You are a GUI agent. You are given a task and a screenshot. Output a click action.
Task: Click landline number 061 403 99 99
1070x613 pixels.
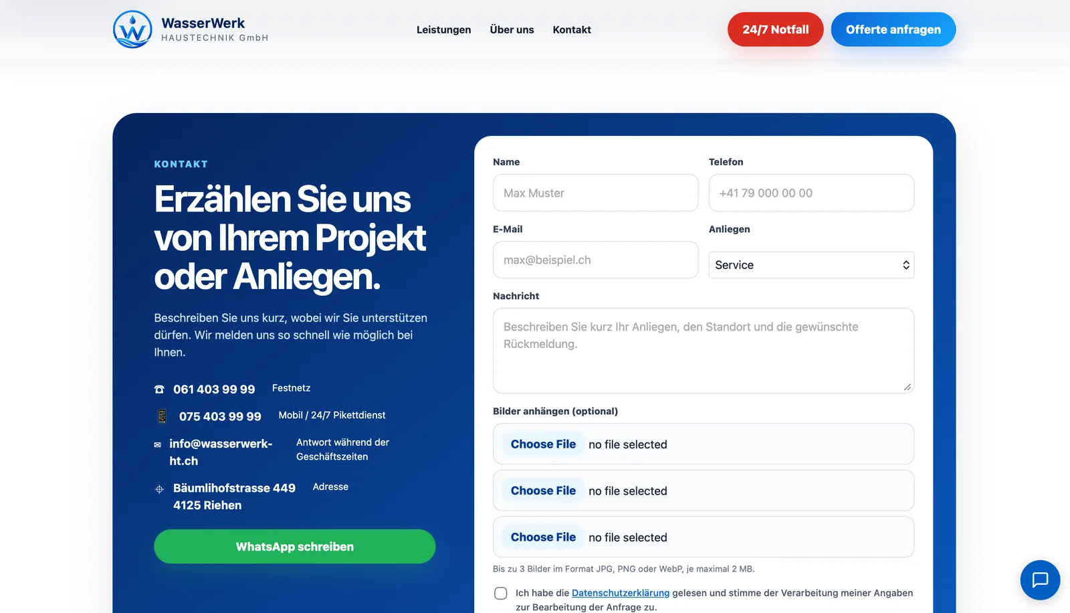click(214, 389)
